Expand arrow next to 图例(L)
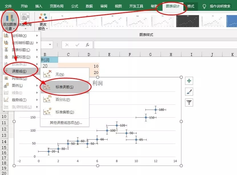 37,85
